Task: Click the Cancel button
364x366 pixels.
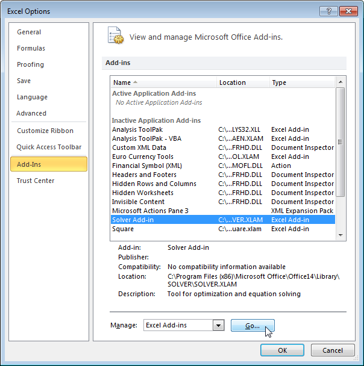Action: (333, 350)
